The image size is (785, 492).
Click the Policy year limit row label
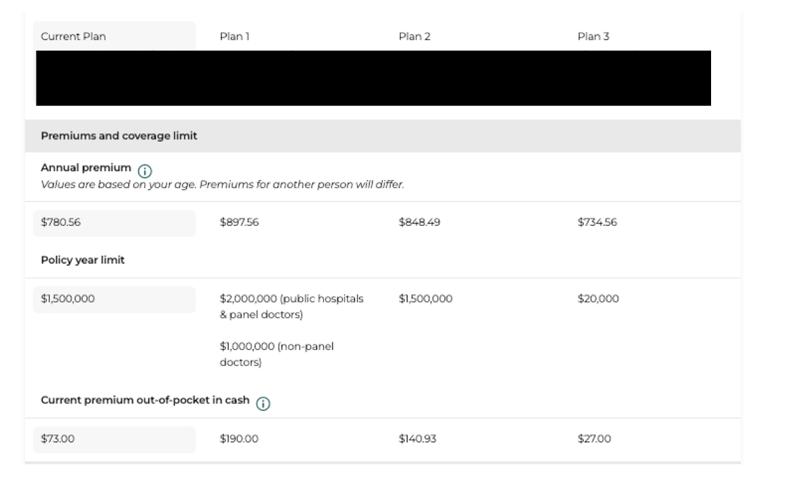click(83, 259)
